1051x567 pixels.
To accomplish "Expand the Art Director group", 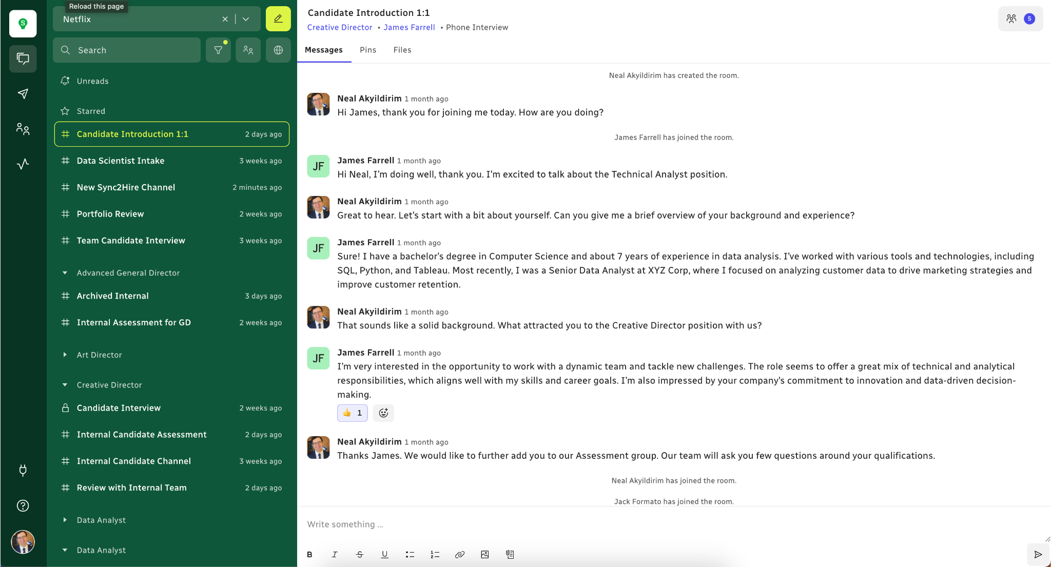I will pyautogui.click(x=65, y=355).
